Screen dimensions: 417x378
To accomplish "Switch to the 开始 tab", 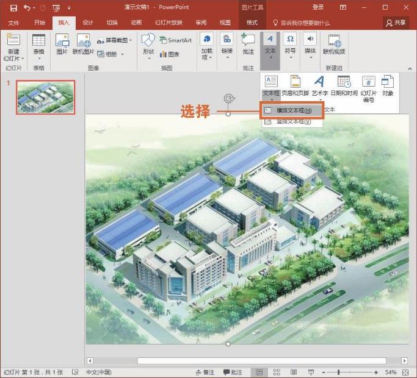I will [x=39, y=23].
